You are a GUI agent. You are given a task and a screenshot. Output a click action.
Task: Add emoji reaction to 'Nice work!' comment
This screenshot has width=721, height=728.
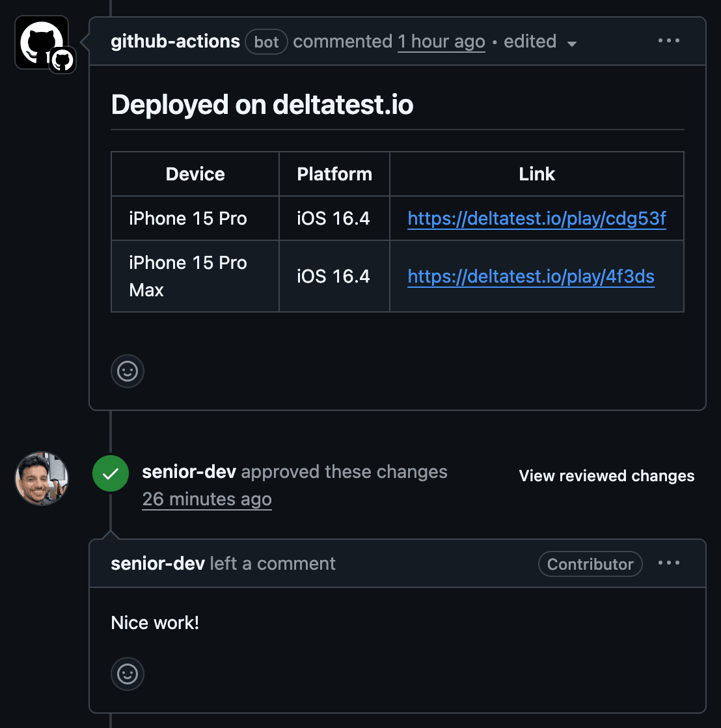(x=128, y=674)
